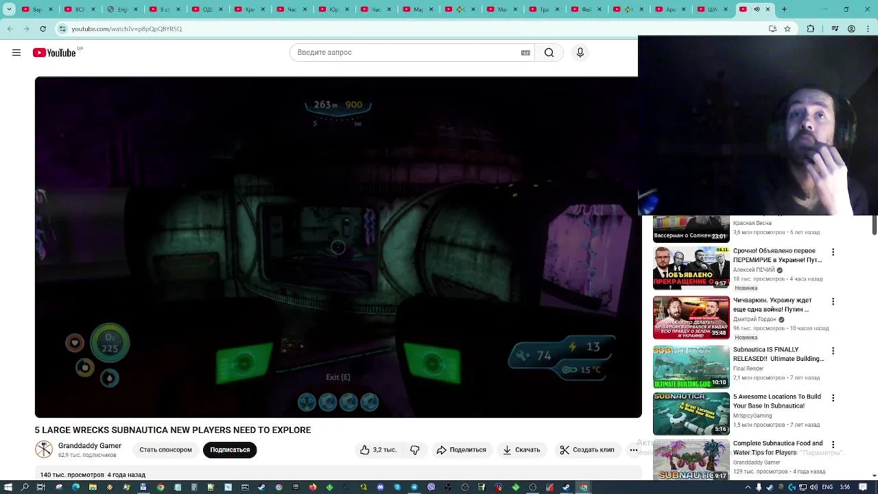Viewport: 878px width, 494px height.
Task: Open '5 Awesome Locations To Build' title
Action: (776, 401)
